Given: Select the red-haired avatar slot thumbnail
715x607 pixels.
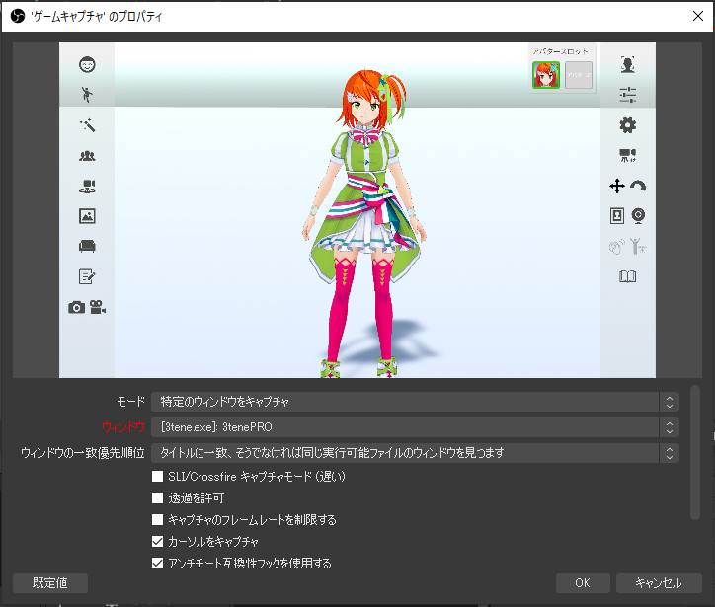Looking at the screenshot, I should (546, 75).
